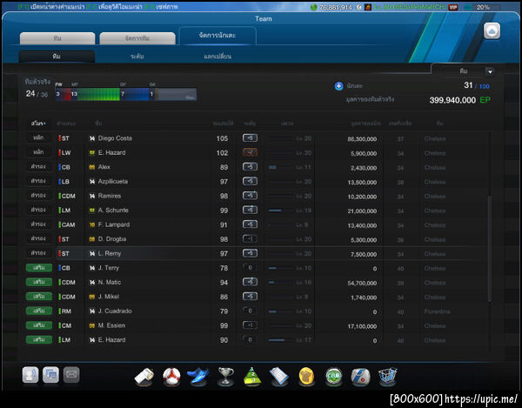Click the level badge in M. Essien's row
This screenshot has width=522, height=408.
250,325
